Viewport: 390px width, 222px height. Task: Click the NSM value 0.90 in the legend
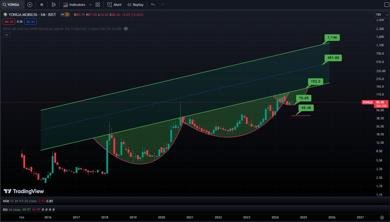tap(42, 201)
